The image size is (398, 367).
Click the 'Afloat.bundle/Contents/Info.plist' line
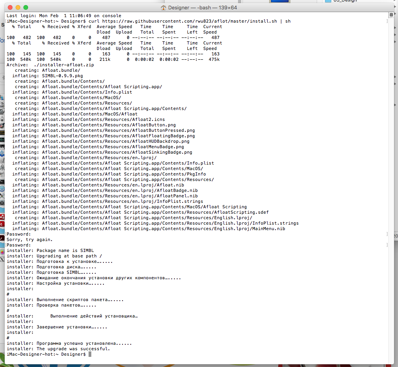pos(72,92)
